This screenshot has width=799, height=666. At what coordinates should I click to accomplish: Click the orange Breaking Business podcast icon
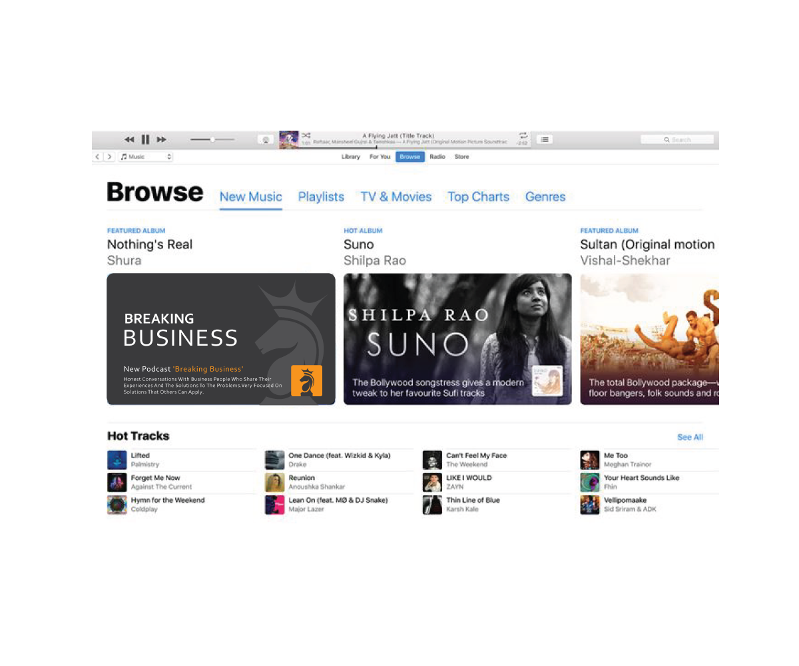pyautogui.click(x=306, y=381)
